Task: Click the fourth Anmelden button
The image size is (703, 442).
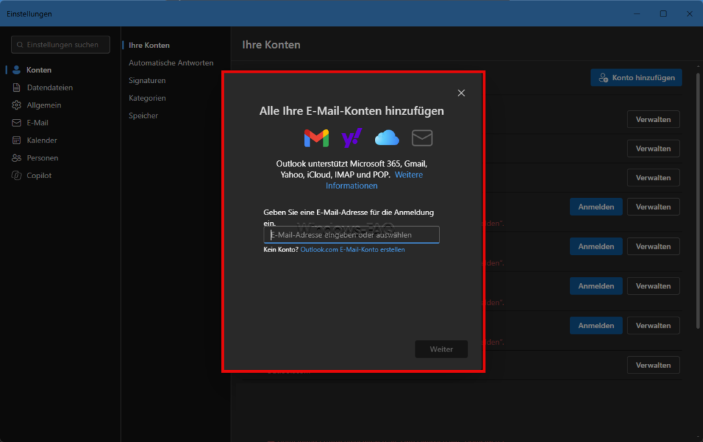Action: (596, 326)
